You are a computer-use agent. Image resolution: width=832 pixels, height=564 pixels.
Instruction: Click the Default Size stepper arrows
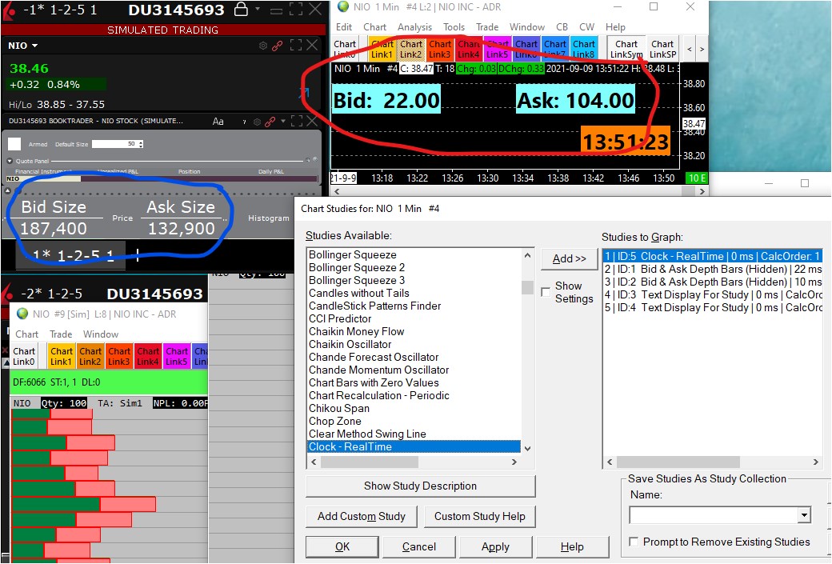pyautogui.click(x=141, y=144)
